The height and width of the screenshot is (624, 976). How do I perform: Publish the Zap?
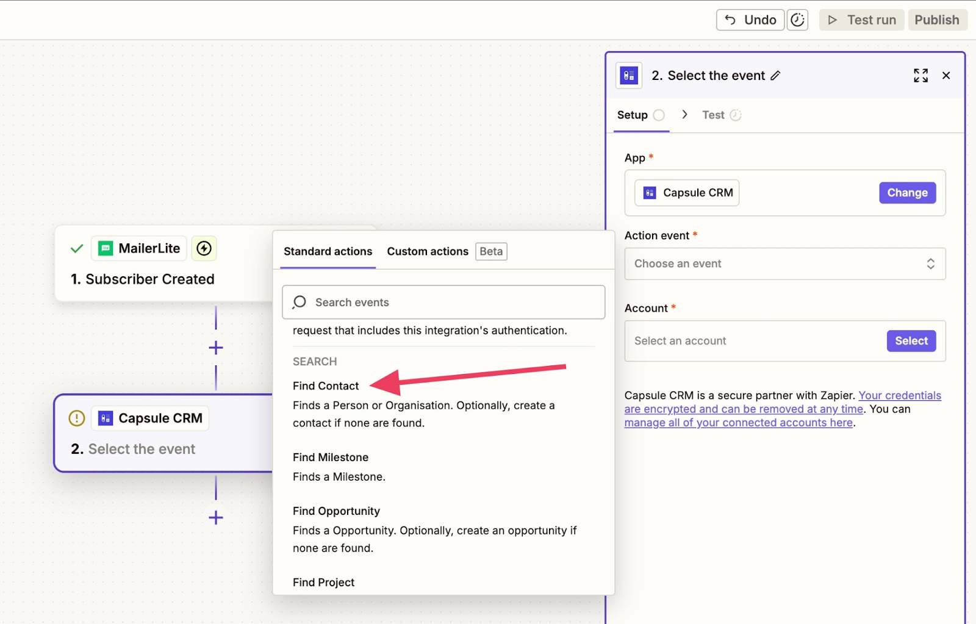[x=937, y=20]
